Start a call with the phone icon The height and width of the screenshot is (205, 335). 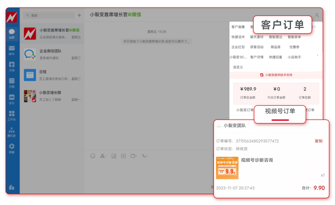tap(144, 156)
